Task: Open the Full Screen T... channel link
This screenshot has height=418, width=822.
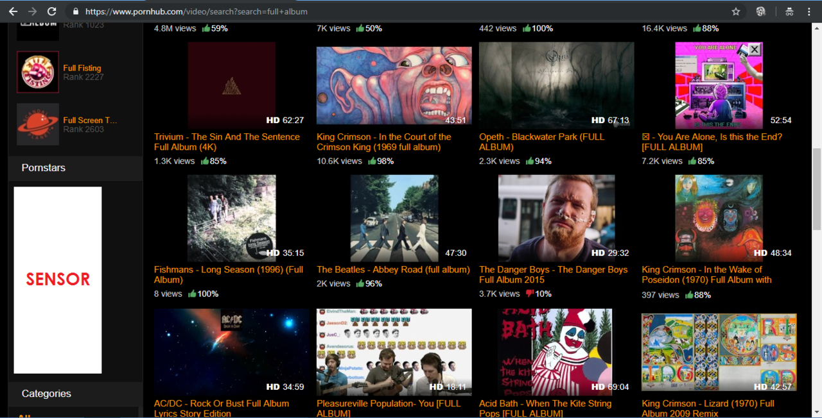Action: pos(90,120)
